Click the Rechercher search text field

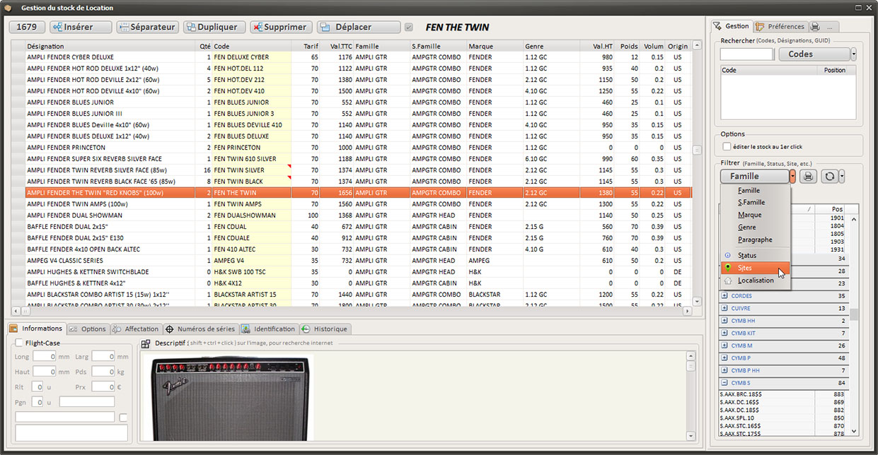point(746,54)
